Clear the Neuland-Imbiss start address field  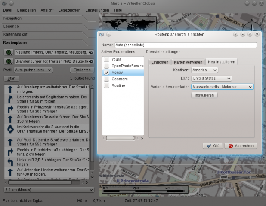(91, 52)
